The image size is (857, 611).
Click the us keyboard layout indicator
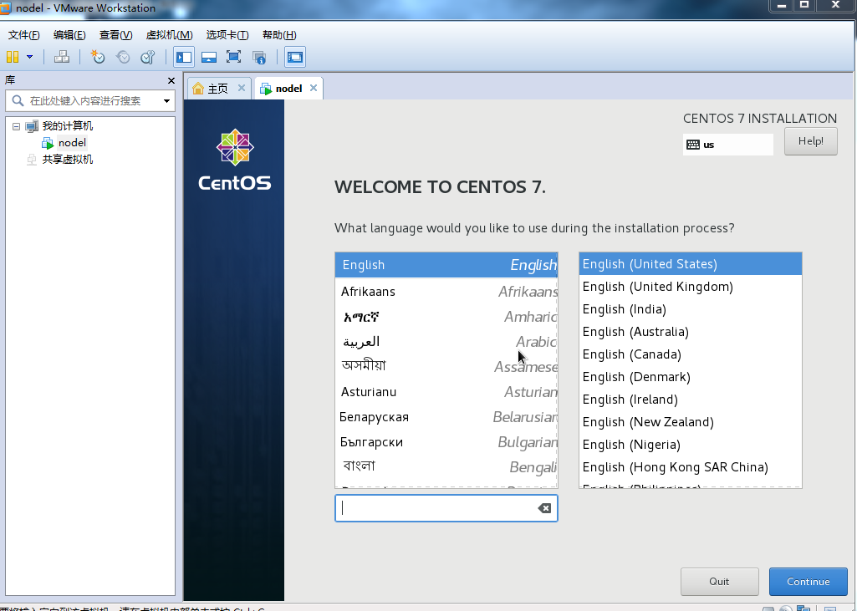(x=728, y=145)
